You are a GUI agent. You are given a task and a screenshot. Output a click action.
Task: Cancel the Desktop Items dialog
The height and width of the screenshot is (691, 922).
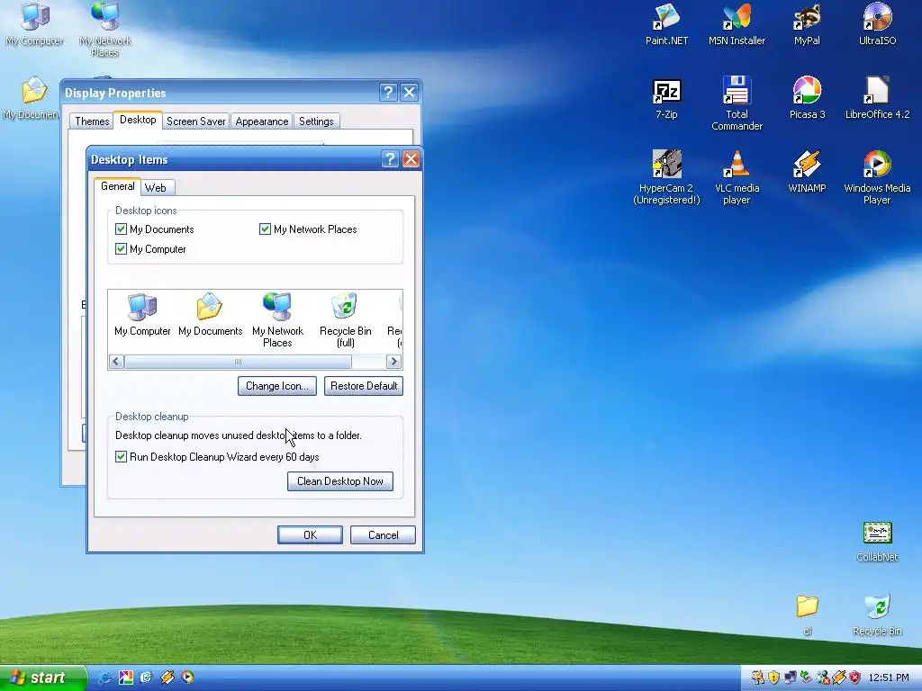383,535
